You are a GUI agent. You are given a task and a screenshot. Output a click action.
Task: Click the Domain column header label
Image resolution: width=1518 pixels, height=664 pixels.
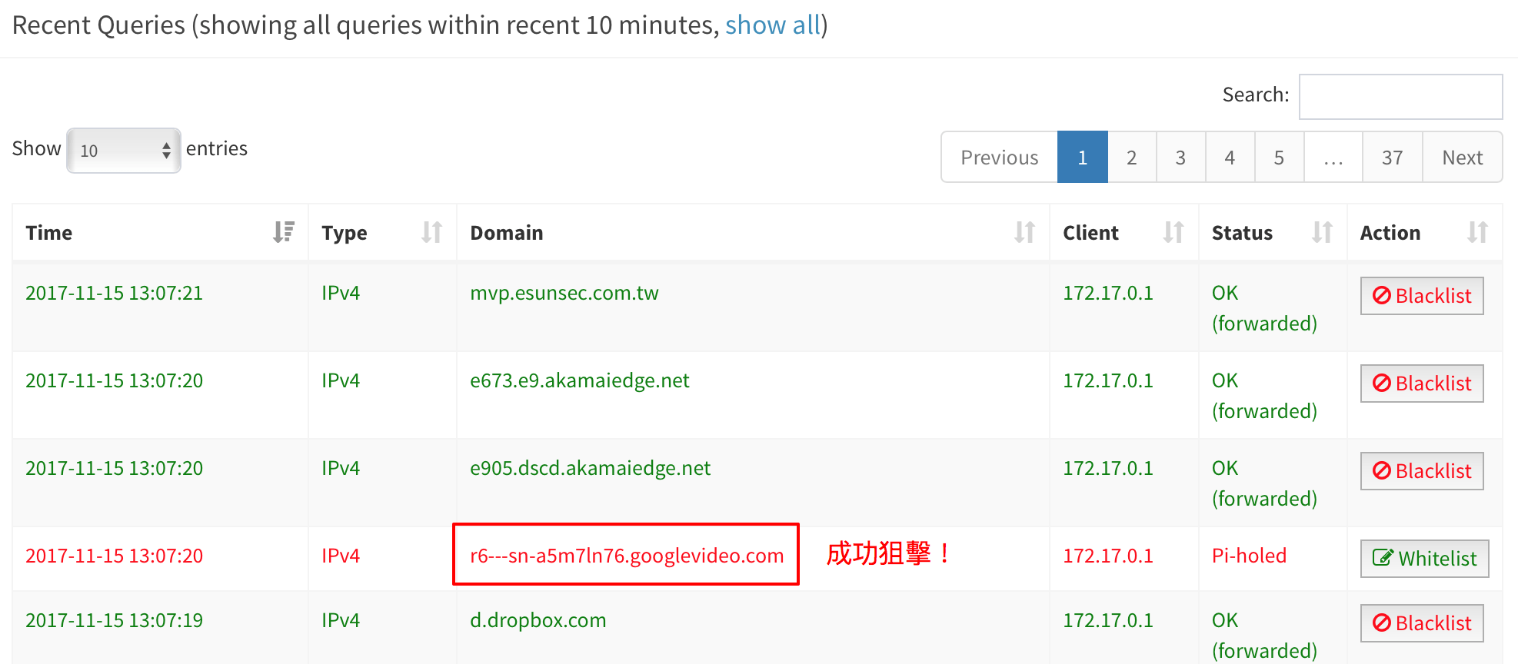coord(507,233)
